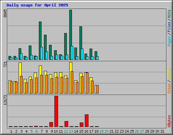Click the red KBytes bar for day 16
The image size is (173, 135).
point(86,120)
